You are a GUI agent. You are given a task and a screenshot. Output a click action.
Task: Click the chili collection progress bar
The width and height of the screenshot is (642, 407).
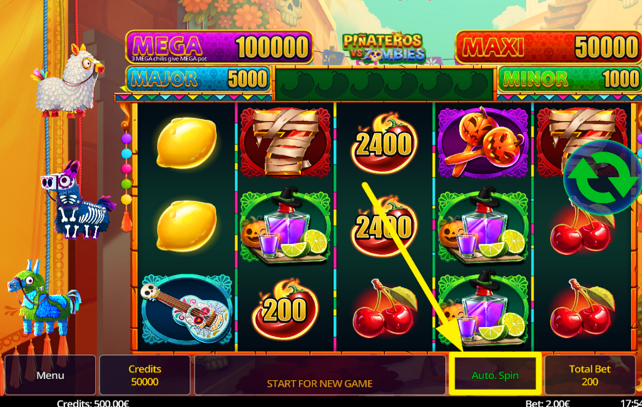pos(384,84)
